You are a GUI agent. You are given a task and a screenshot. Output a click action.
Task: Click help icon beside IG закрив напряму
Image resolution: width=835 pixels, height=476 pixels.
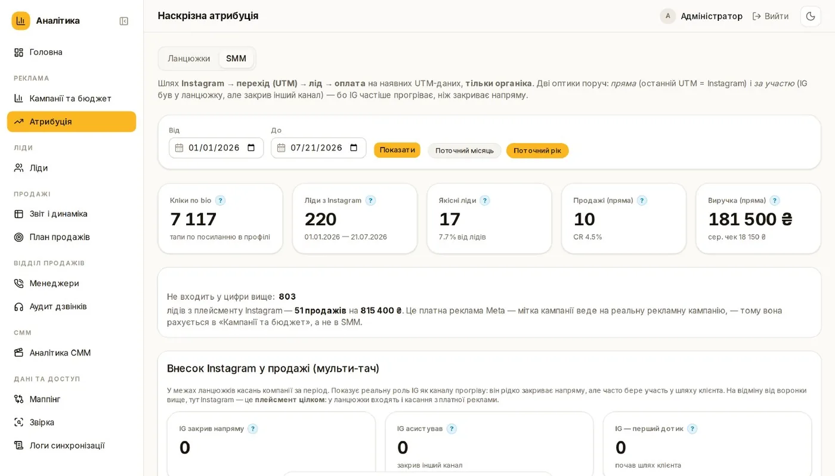[253, 429]
